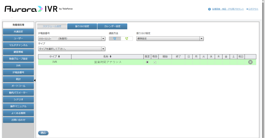The height and width of the screenshot is (138, 265).
Task: Open シナリオ in the sidebar
Action: [18, 99]
